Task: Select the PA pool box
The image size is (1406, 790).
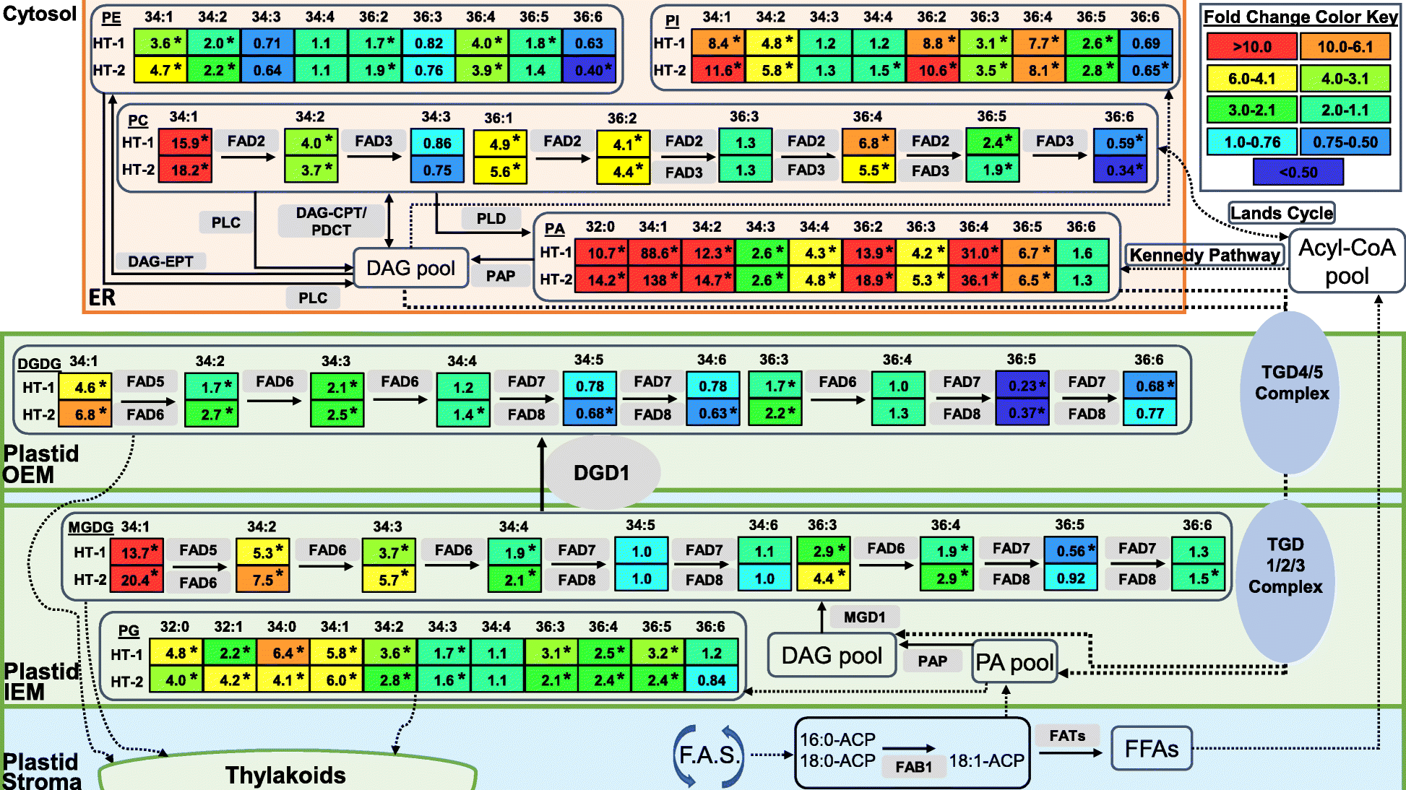Action: [1014, 662]
